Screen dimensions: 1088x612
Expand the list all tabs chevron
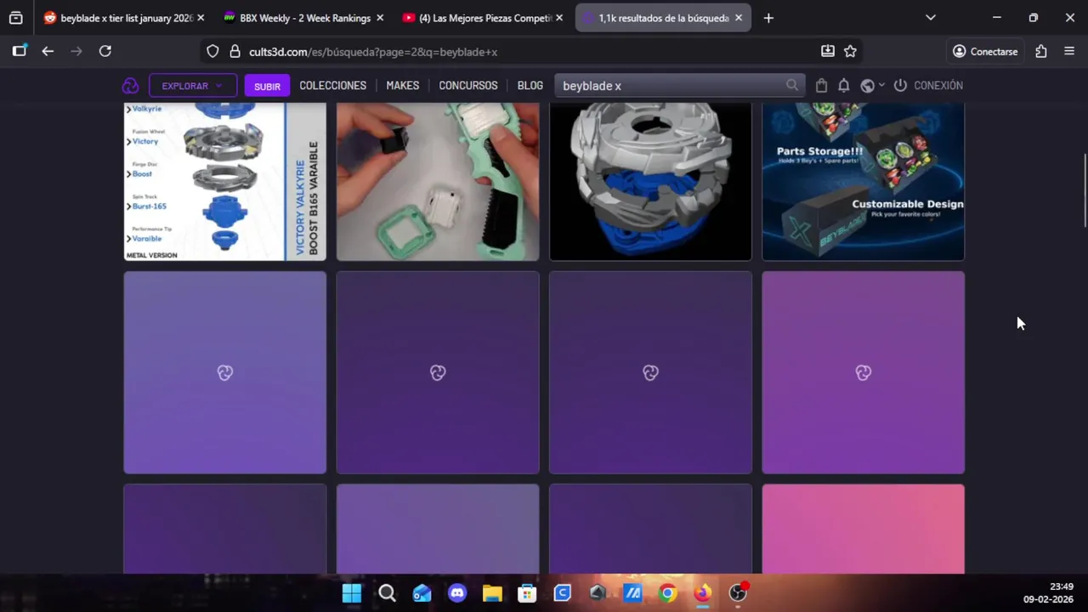coord(931,18)
